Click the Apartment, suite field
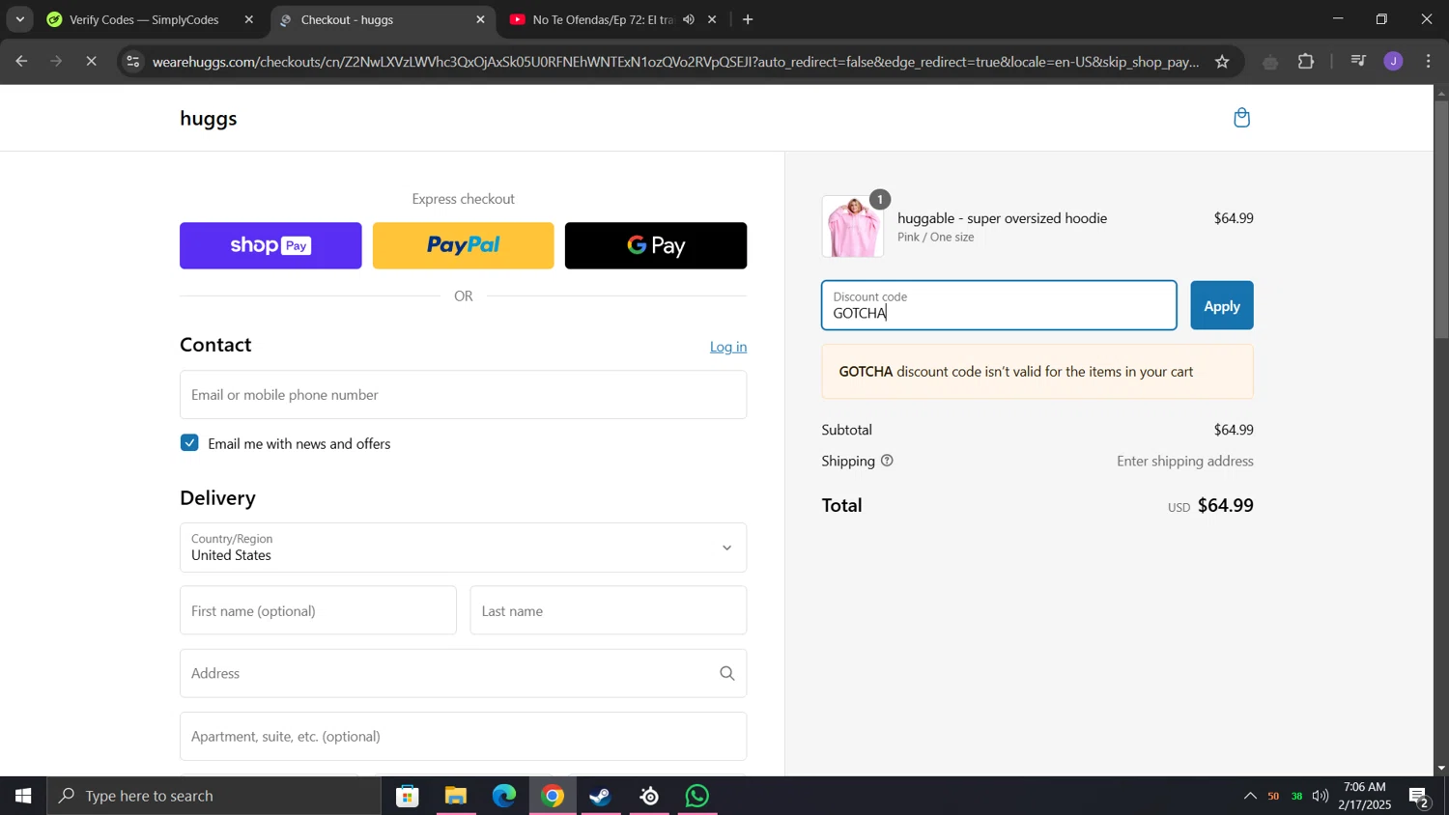This screenshot has height=815, width=1449. click(x=463, y=736)
